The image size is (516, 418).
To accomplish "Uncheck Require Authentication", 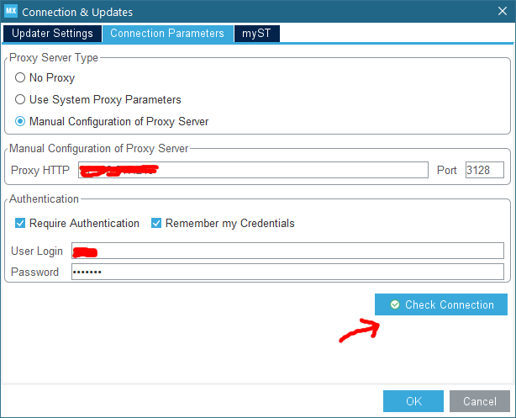I will (20, 224).
